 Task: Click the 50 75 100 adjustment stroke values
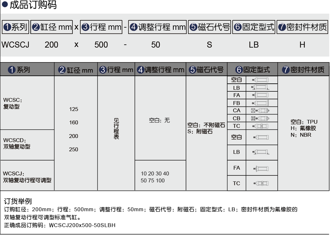click(x=153, y=180)
